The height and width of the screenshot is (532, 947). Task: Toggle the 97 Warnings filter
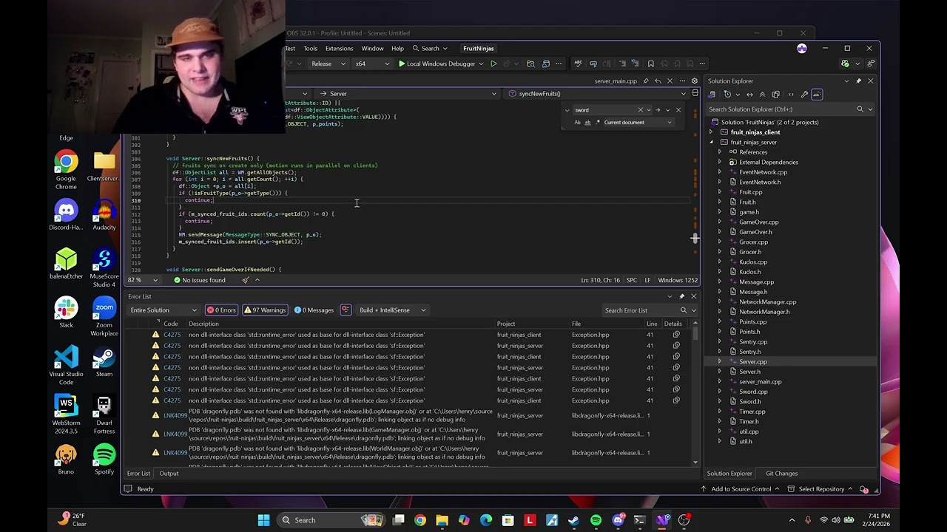265,310
